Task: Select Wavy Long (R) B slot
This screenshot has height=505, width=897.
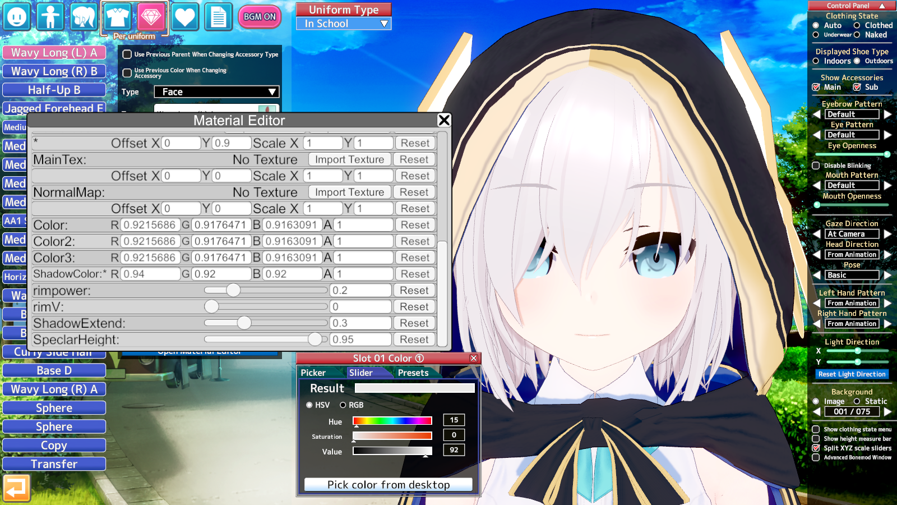Action: (x=54, y=71)
